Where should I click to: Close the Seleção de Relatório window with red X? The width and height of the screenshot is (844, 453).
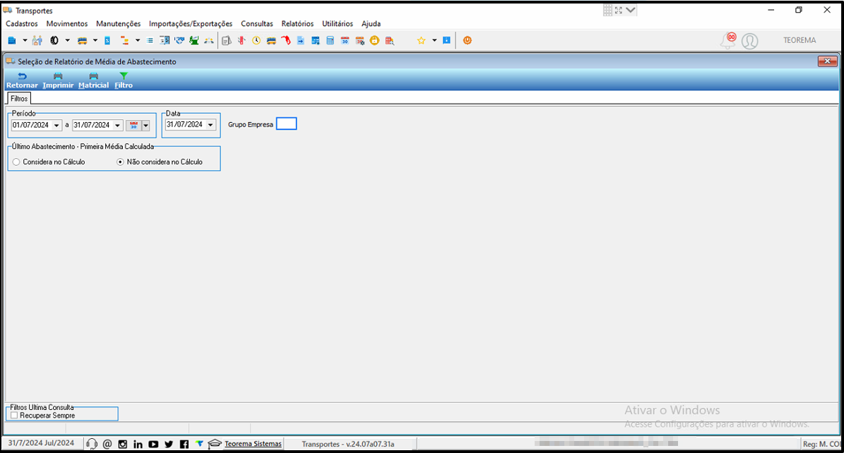(x=827, y=61)
